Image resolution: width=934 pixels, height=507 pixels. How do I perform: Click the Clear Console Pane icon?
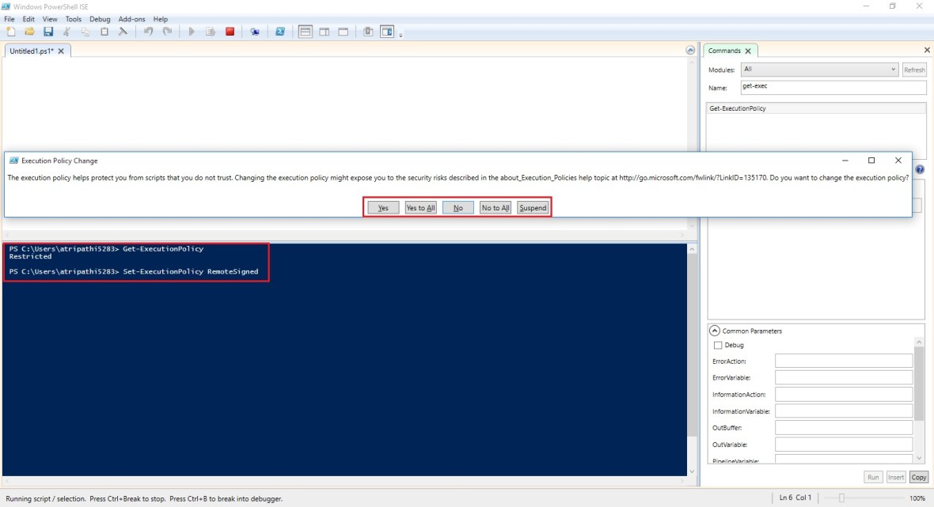[123, 32]
